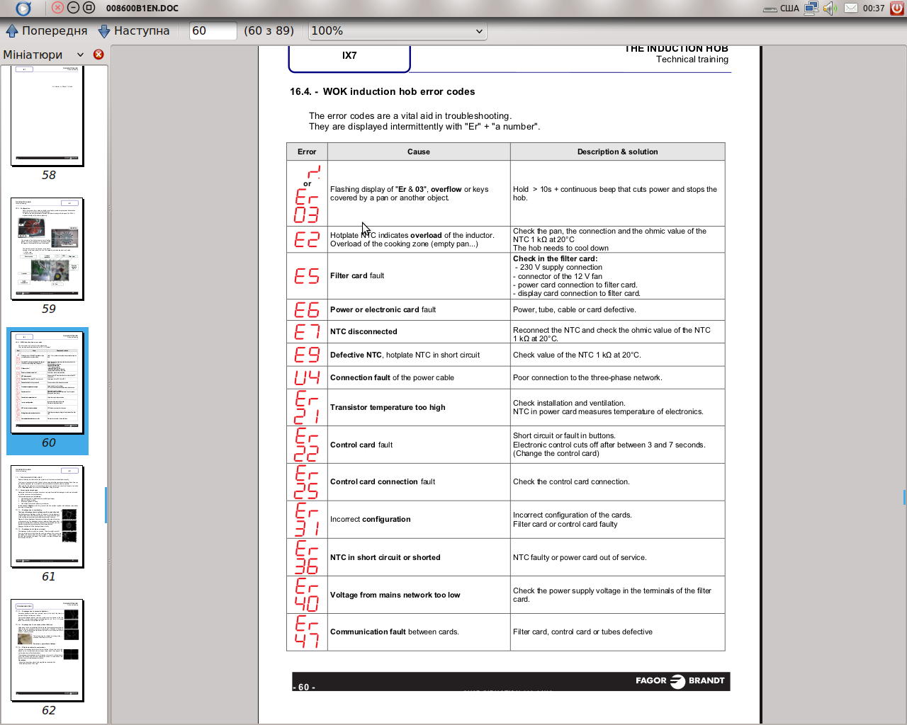Click the NTC disconnected cell

pos(419,331)
